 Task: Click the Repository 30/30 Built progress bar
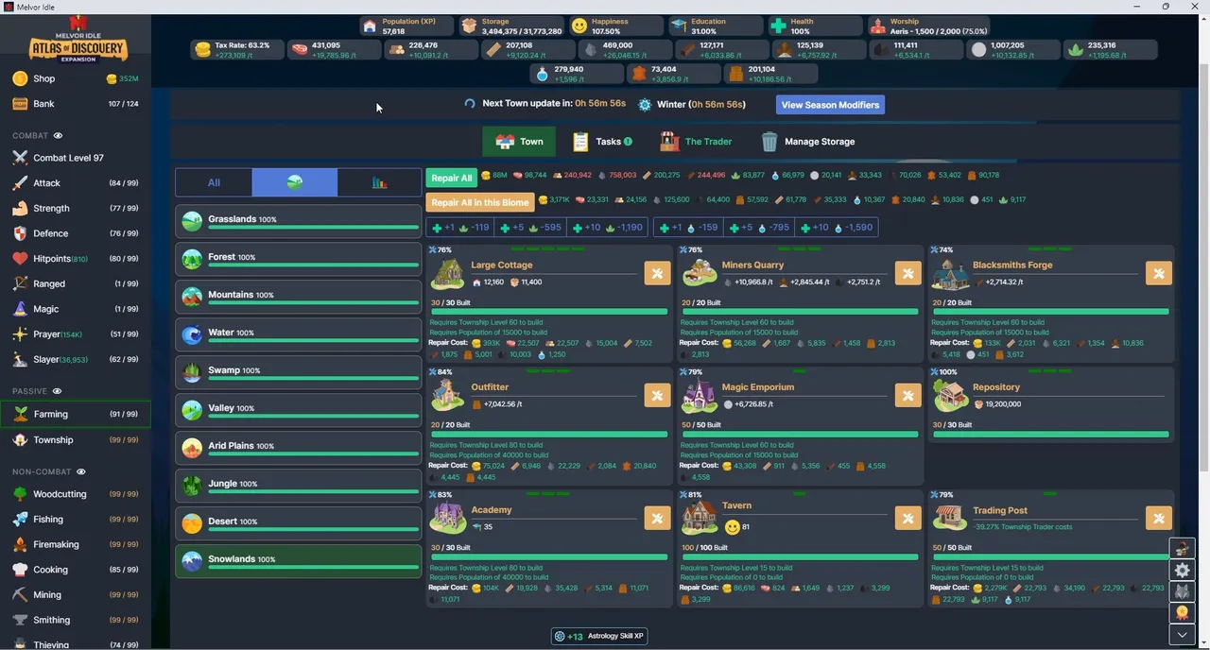pyautogui.click(x=1051, y=434)
